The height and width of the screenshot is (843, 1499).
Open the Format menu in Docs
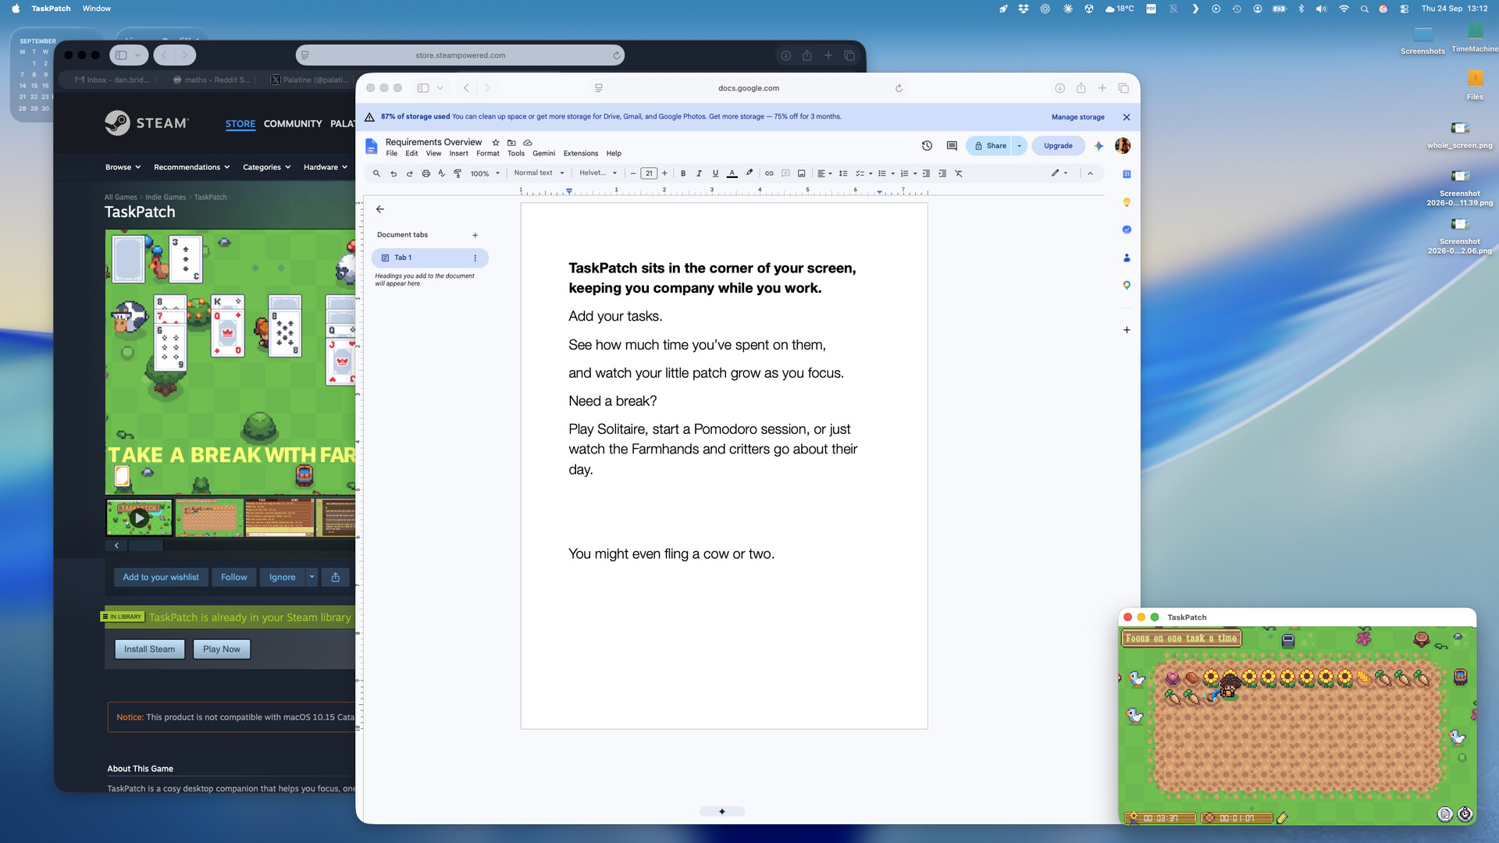pyautogui.click(x=487, y=153)
